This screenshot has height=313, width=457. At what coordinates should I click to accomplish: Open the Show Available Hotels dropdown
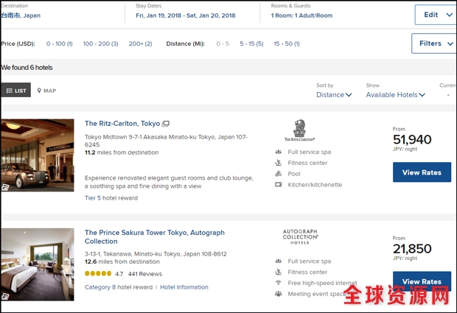[396, 95]
